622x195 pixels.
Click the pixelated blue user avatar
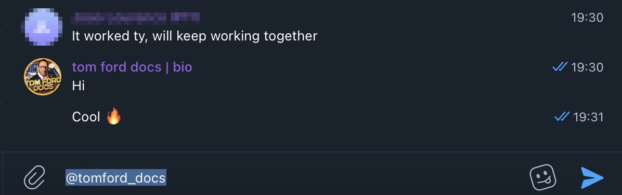(x=43, y=27)
